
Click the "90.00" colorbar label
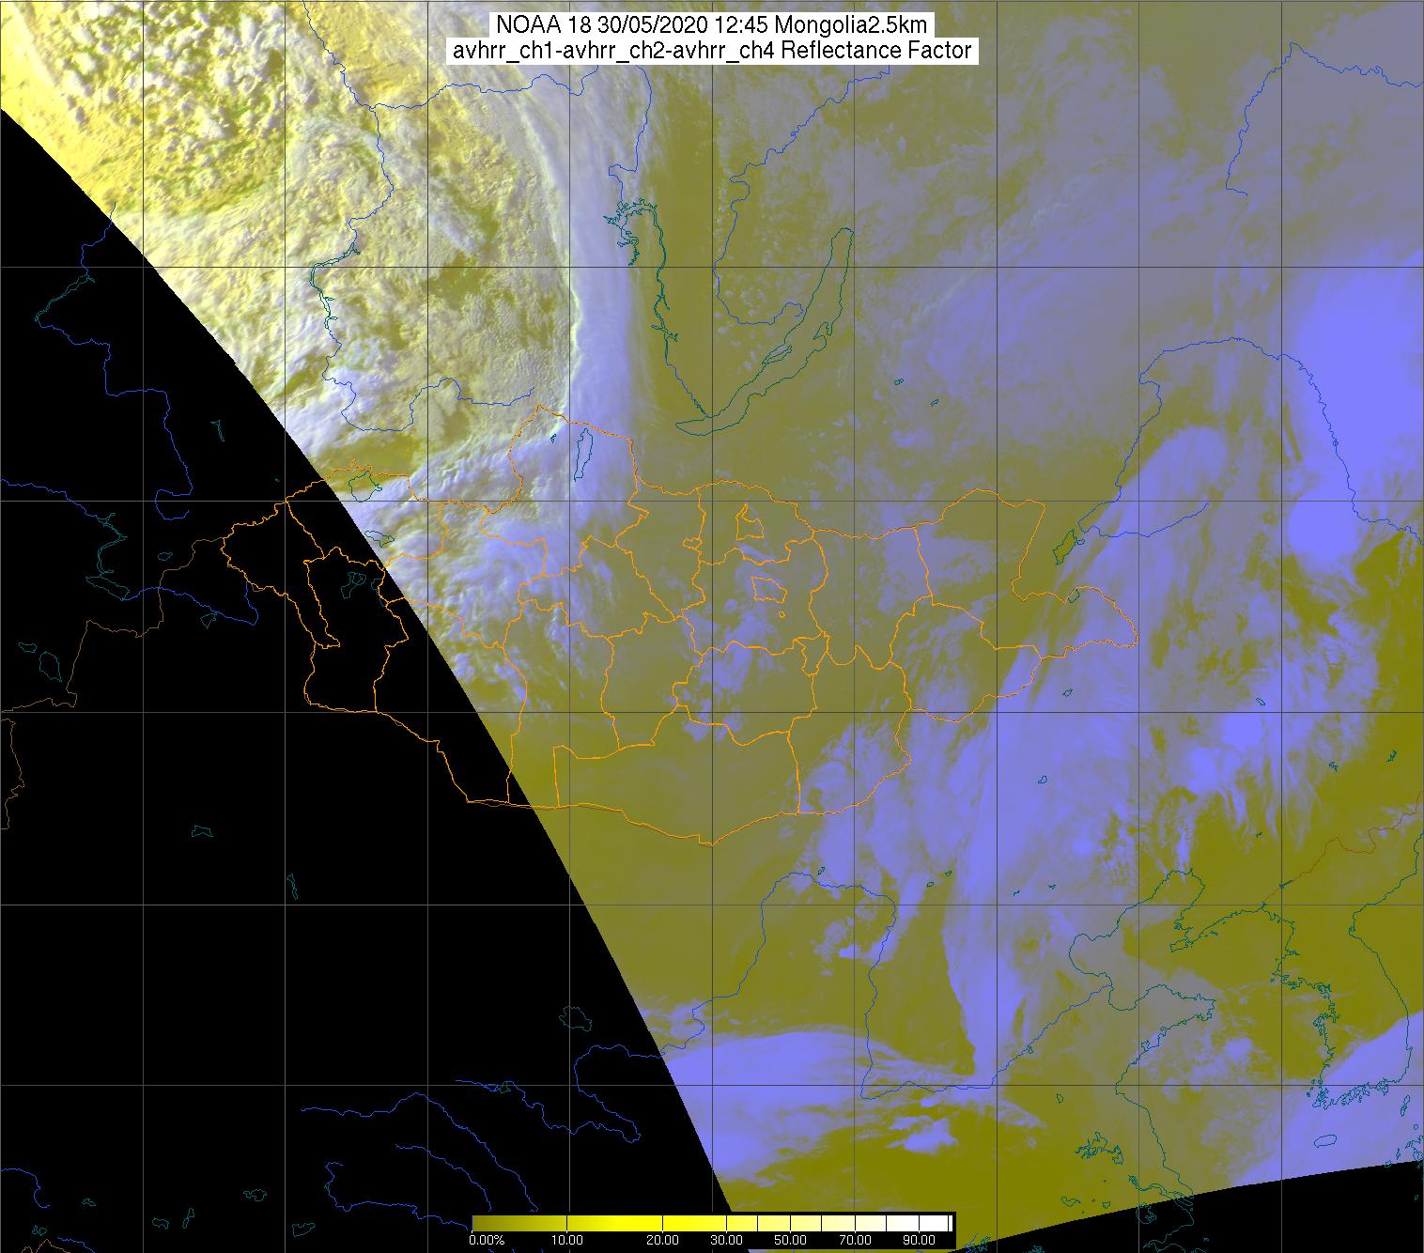(x=920, y=1242)
